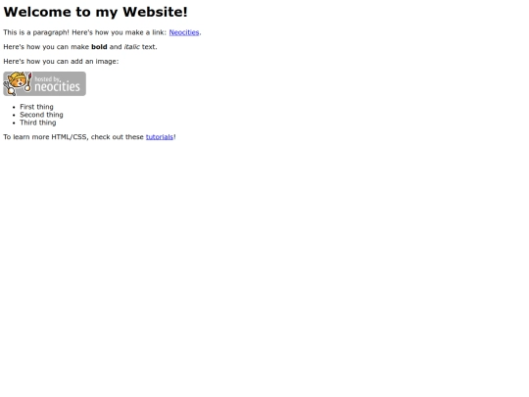Select the Third thing list item
529x397 pixels.
coord(38,123)
